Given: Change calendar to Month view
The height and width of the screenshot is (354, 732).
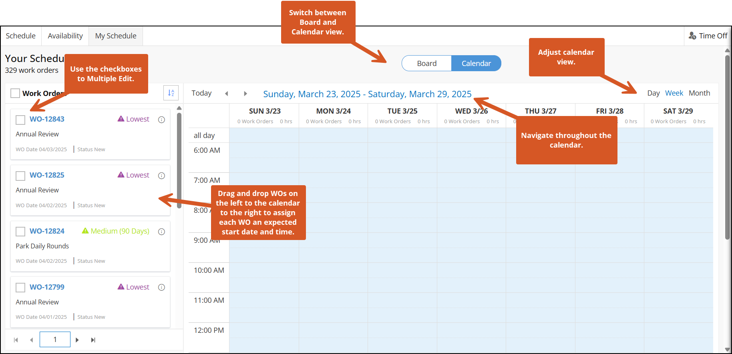Looking at the screenshot, I should (699, 93).
